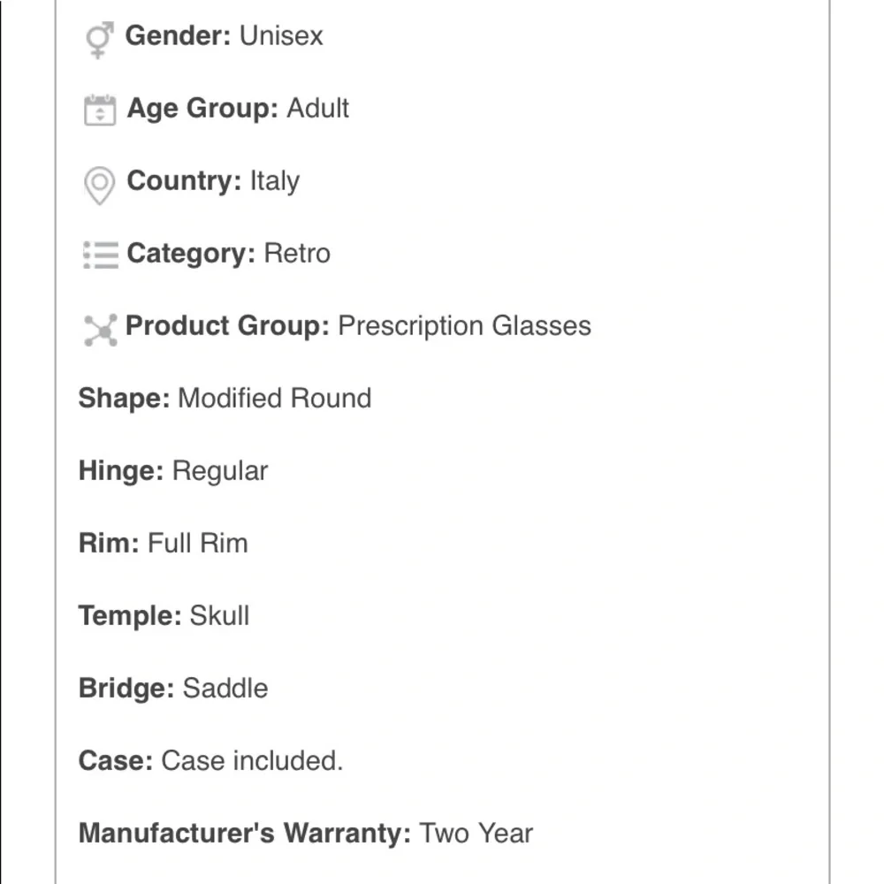The height and width of the screenshot is (884, 884).
Task: Click the gender symbol icon
Action: (100, 40)
